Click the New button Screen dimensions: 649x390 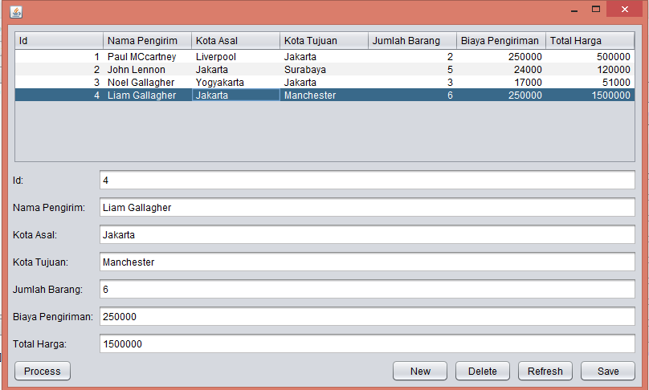(x=420, y=371)
